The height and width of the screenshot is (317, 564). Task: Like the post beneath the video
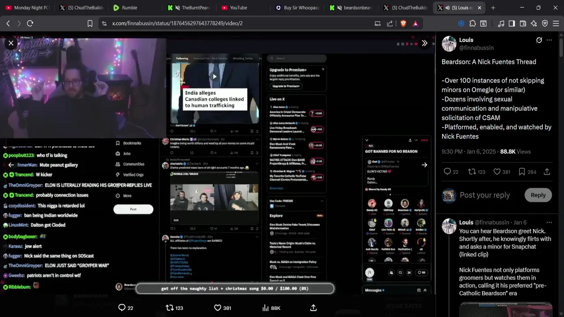click(x=218, y=308)
